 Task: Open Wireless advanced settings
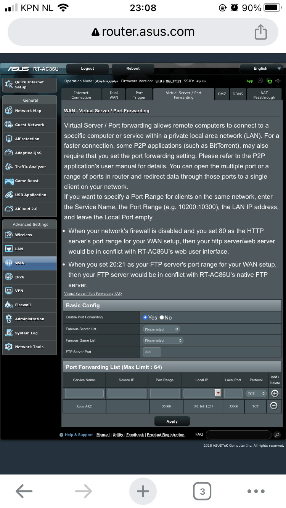point(30,235)
